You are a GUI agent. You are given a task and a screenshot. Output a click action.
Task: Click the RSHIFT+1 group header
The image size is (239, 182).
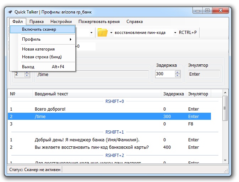point(115,132)
